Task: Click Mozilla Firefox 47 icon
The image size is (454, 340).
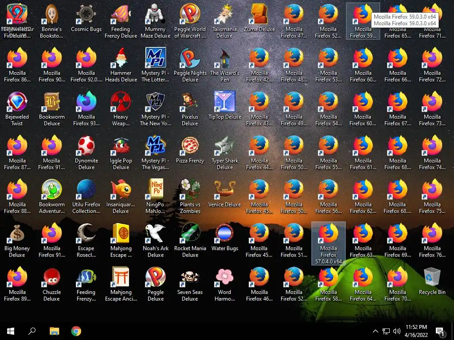Action: [294, 21]
